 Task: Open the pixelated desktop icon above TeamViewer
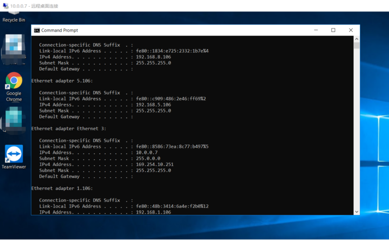coord(14,120)
